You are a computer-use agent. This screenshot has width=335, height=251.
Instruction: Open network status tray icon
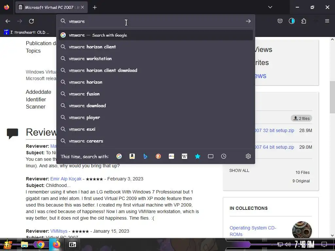280,244
